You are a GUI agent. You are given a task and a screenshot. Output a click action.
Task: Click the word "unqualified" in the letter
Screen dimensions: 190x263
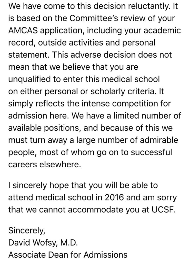coord(29,79)
